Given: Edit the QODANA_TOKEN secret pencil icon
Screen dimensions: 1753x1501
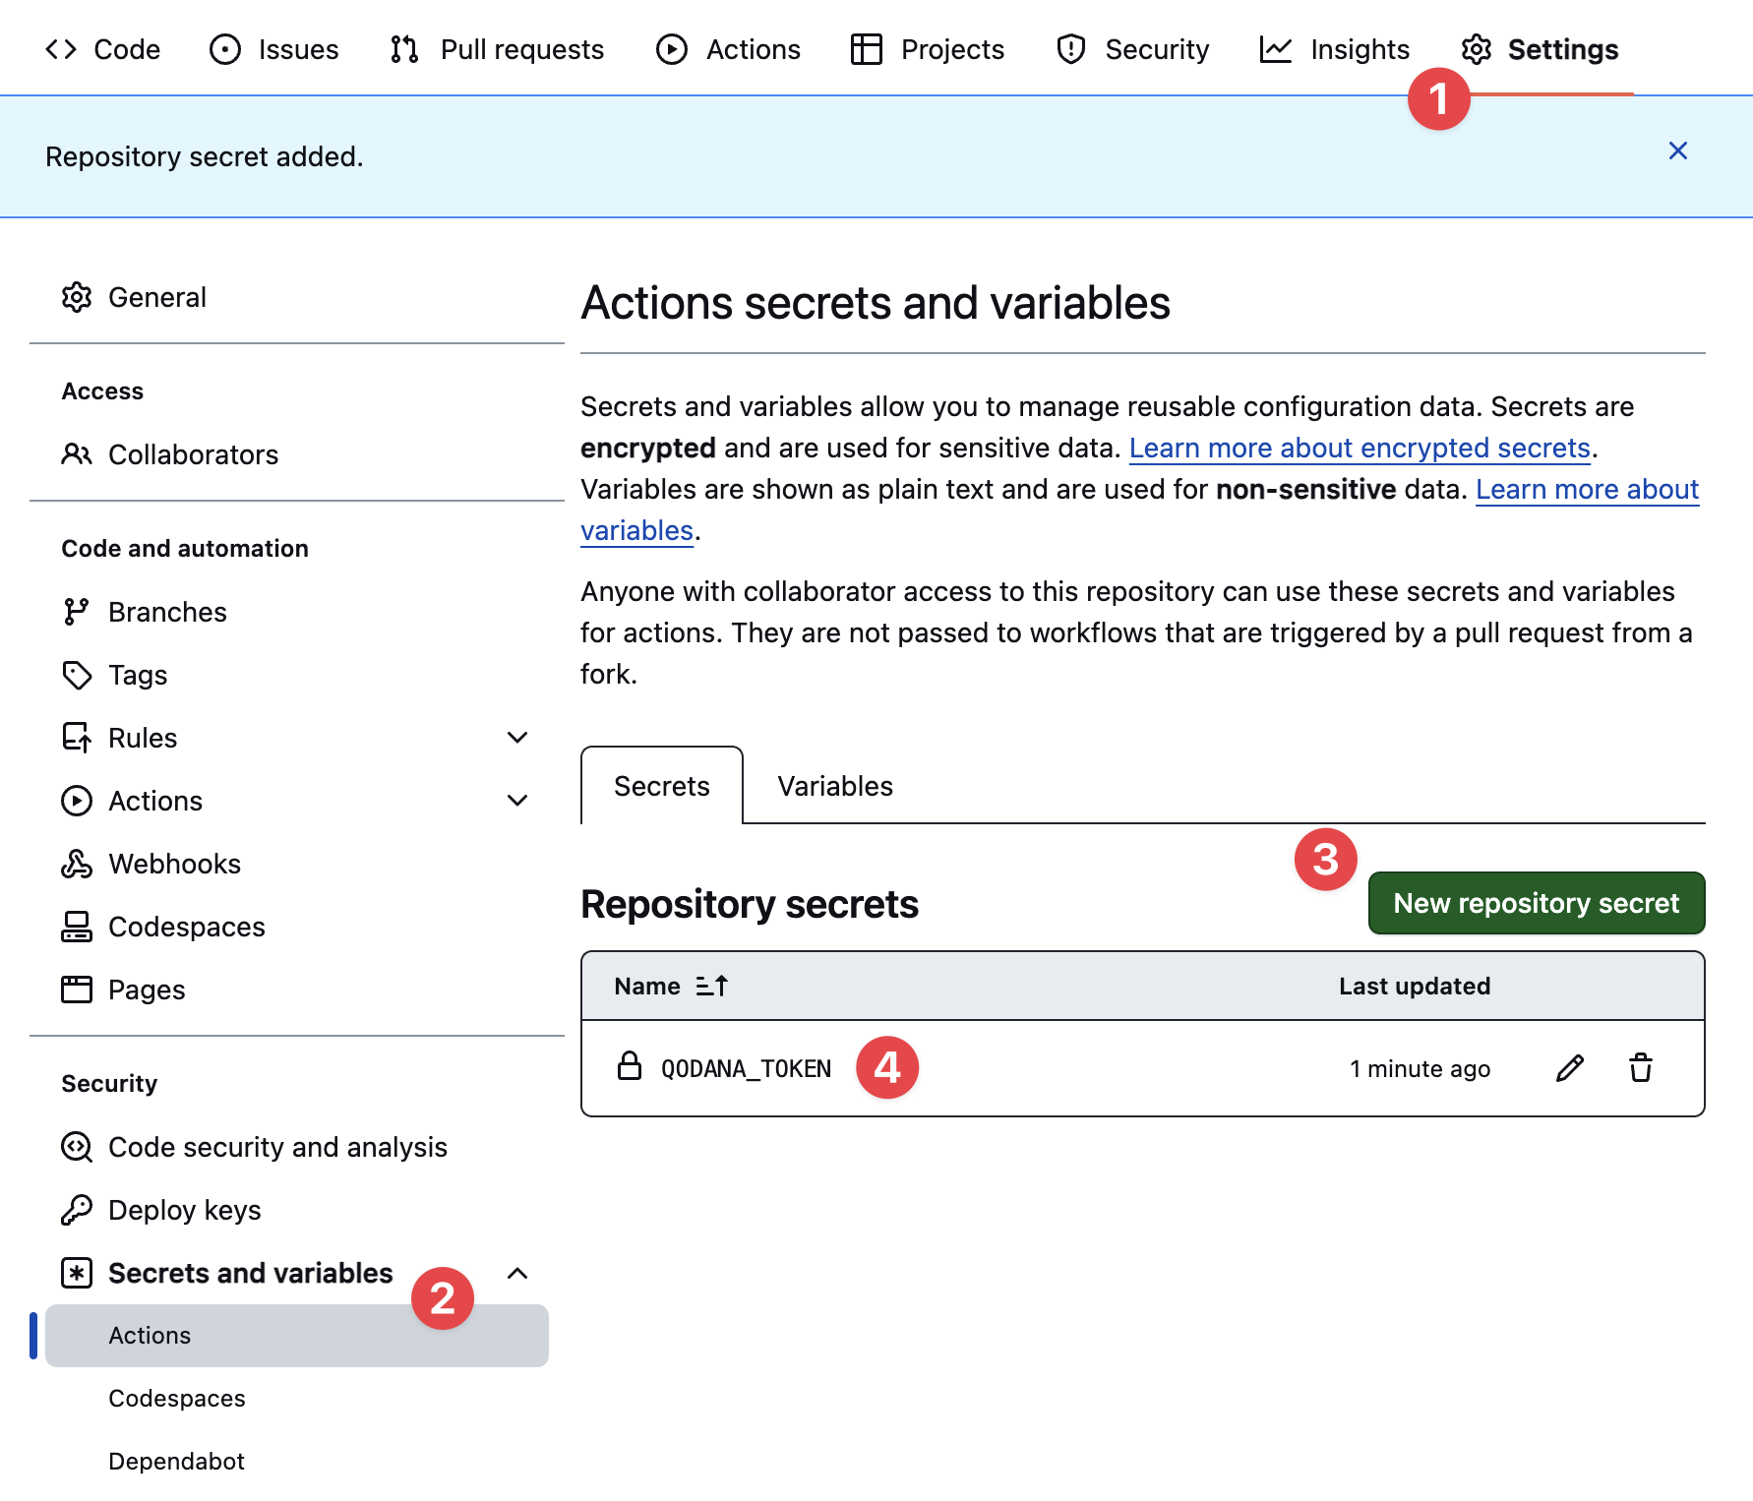Looking at the screenshot, I should pos(1570,1068).
